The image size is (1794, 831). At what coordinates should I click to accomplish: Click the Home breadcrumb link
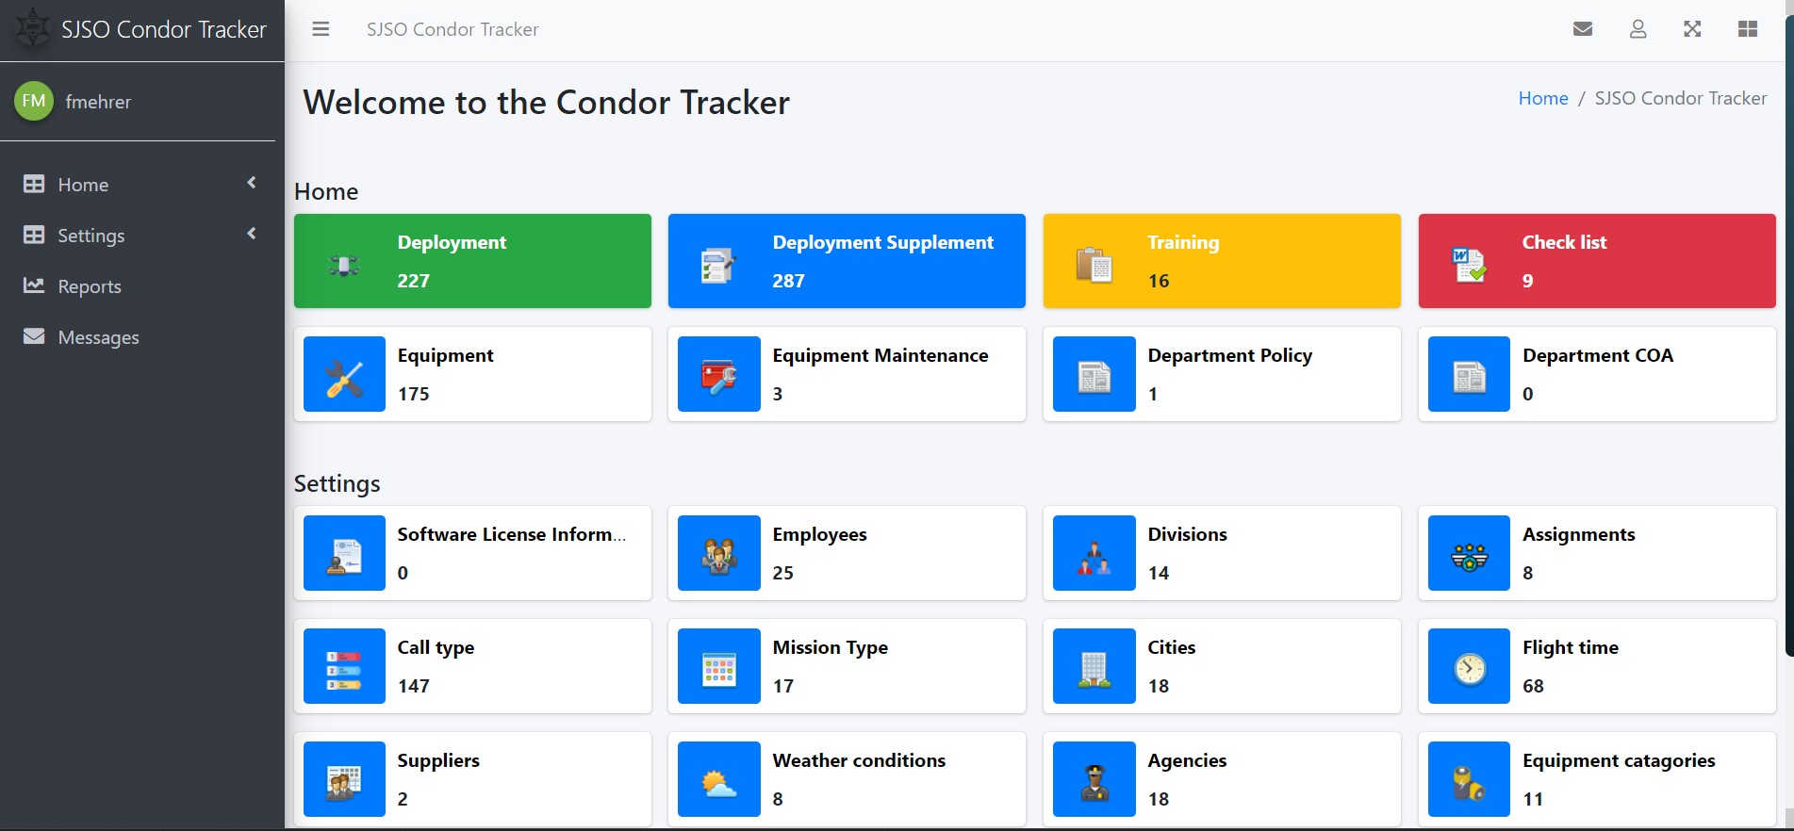tap(1542, 98)
